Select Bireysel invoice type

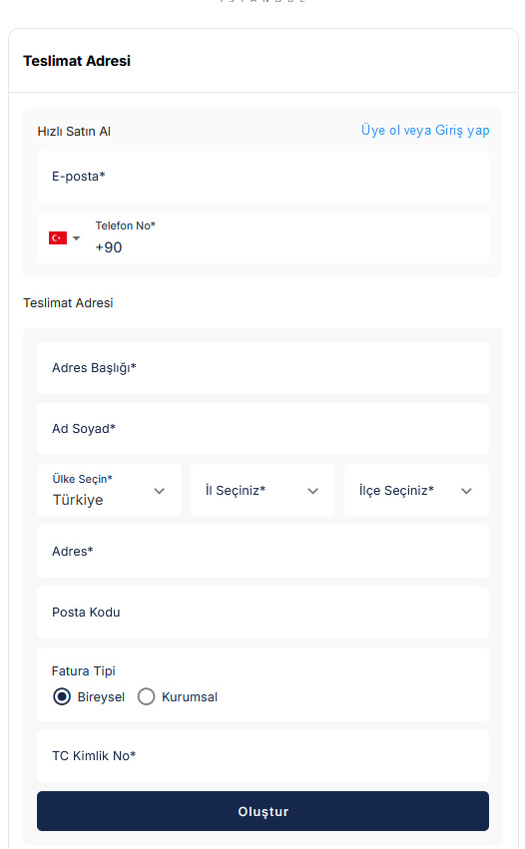click(62, 696)
